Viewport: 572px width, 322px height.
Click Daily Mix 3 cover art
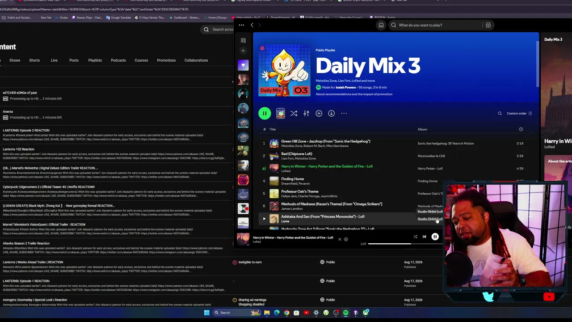[x=284, y=70]
